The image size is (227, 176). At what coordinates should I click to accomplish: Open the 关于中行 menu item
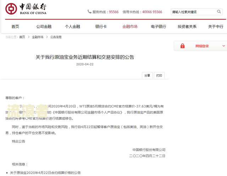(x=216, y=27)
